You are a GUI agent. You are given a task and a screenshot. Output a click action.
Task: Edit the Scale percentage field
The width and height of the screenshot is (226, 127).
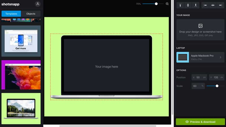[x=198, y=86]
